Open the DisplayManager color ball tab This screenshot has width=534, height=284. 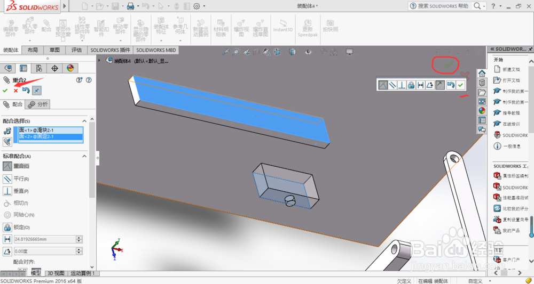(70, 68)
